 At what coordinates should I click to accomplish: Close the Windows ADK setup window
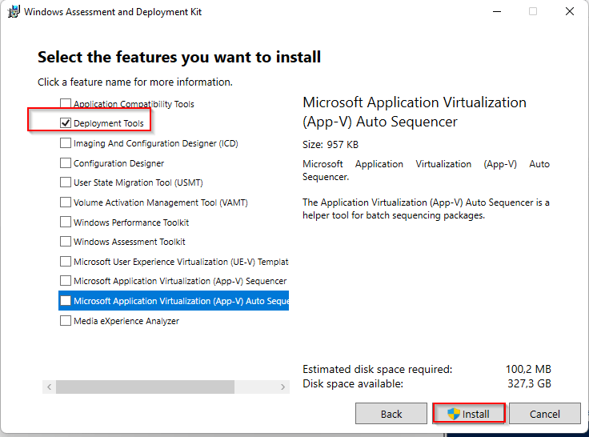pyautogui.click(x=569, y=12)
